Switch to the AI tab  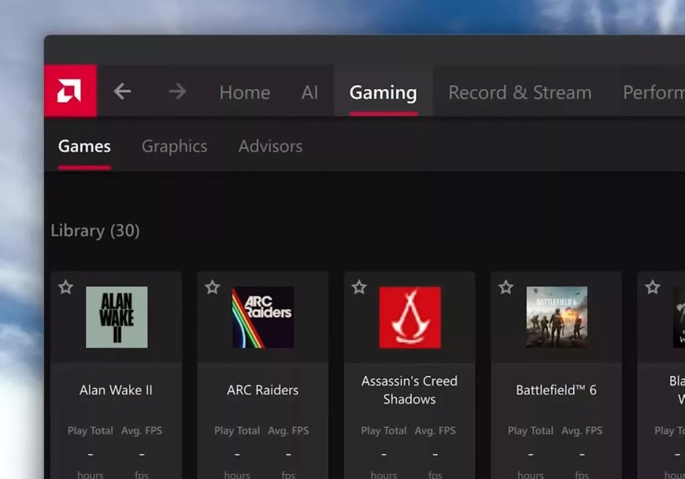[x=309, y=93]
